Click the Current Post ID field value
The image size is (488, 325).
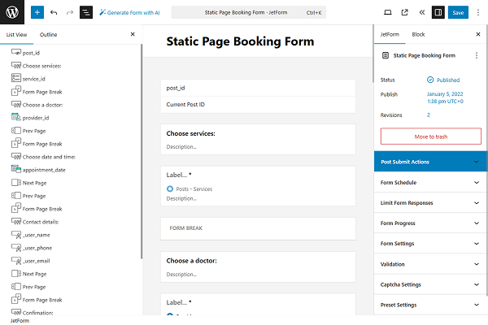tap(185, 105)
